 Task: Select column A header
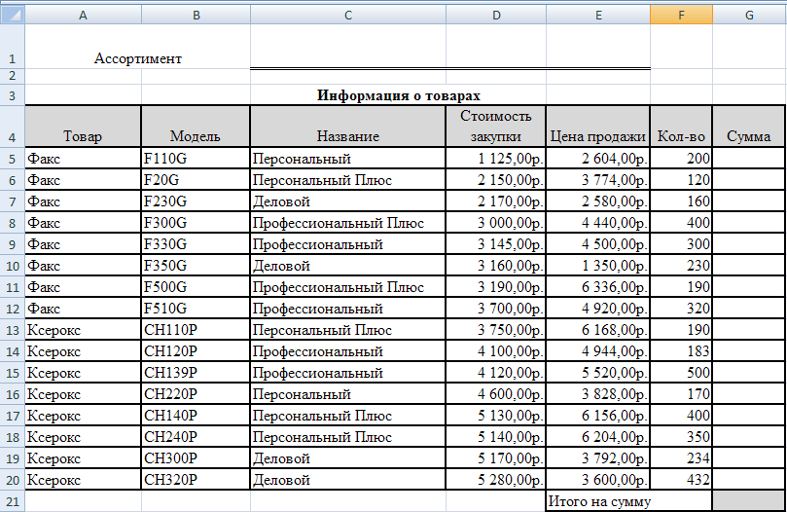point(84,15)
